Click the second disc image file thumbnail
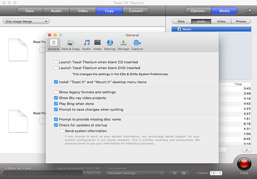The image size is (257, 179). click(x=18, y=121)
